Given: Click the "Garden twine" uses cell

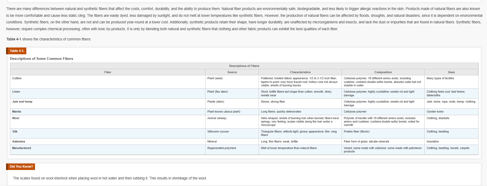Looking at the screenshot, I should (x=435, y=111).
